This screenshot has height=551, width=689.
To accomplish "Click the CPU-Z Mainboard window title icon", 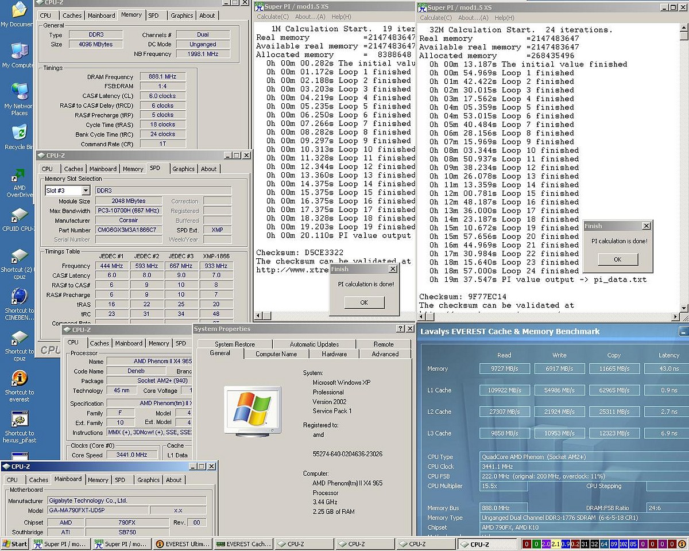I will pyautogui.click(x=6, y=467).
